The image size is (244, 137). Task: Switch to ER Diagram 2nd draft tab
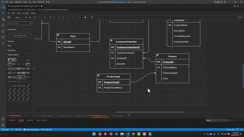[82, 116]
